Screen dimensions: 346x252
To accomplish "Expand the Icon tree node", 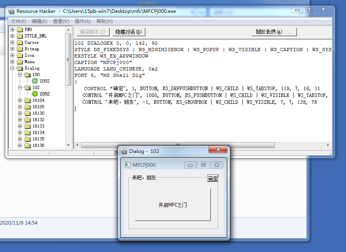I will tap(12, 55).
